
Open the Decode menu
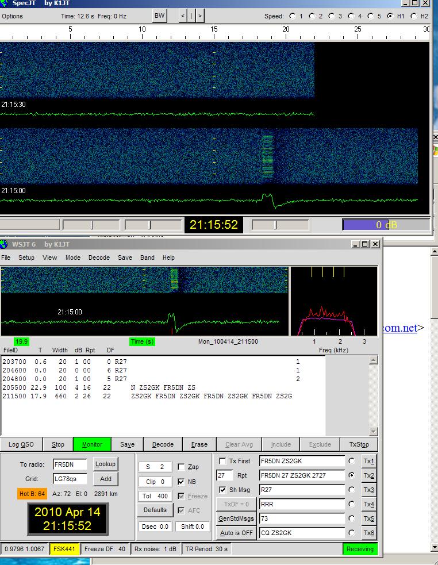coord(99,257)
